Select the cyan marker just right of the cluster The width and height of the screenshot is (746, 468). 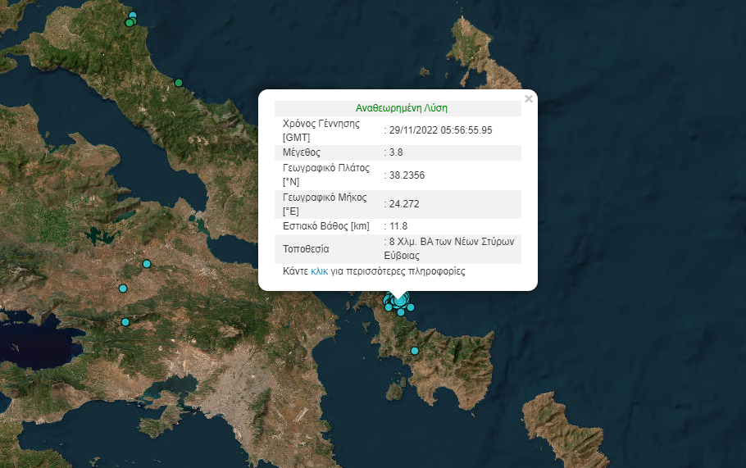(412, 307)
